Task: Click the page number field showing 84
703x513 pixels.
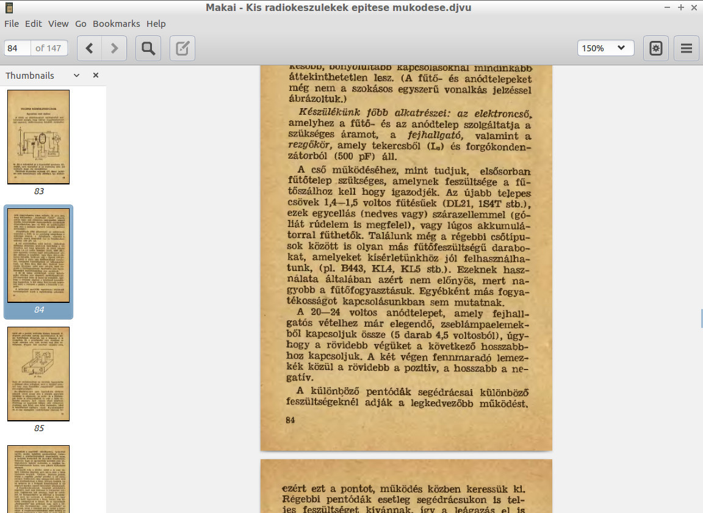Action: (x=17, y=48)
